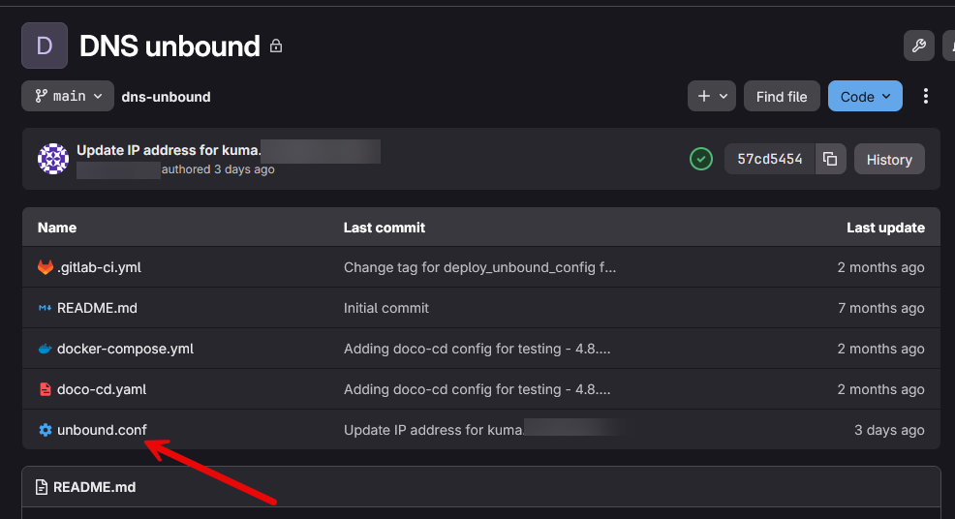Open doco-cd.yaml row's 'Adding doco-cd config' commit
The width and height of the screenshot is (955, 519).
pyautogui.click(x=477, y=389)
